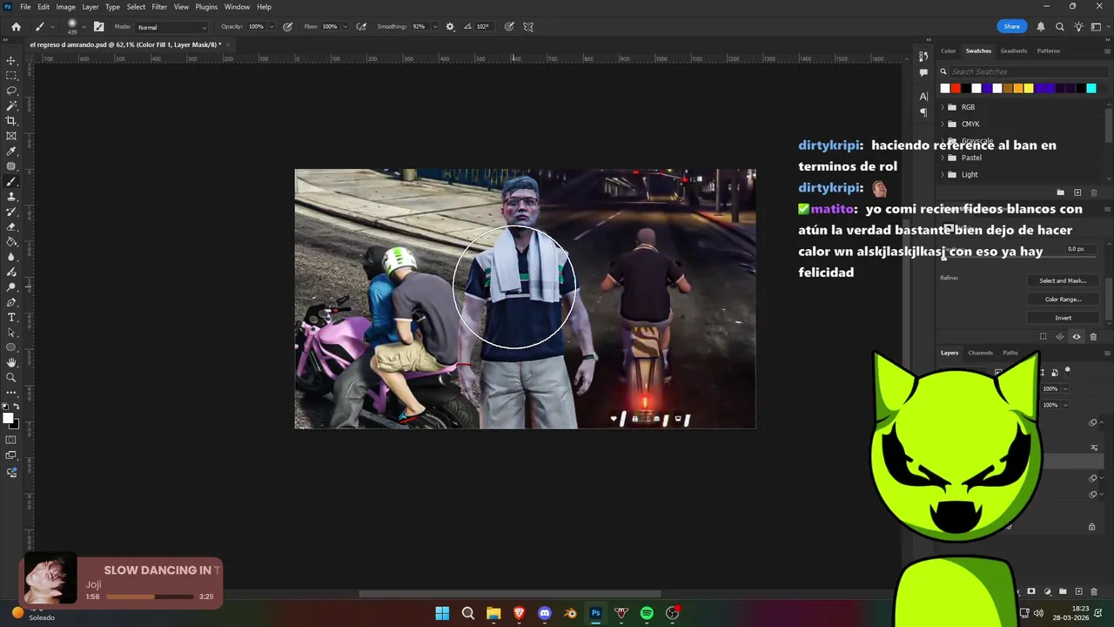Select the Frame tool
The height and width of the screenshot is (627, 1114).
pos(11,136)
